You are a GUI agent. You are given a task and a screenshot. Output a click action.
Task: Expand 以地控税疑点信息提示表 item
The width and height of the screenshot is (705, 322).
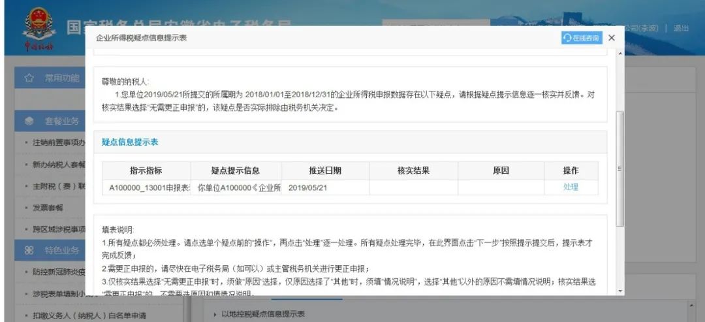[263, 314]
